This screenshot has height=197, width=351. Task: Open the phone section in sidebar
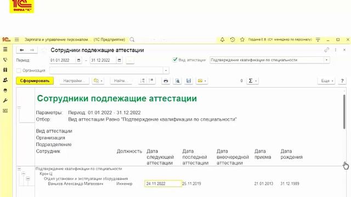5,60
